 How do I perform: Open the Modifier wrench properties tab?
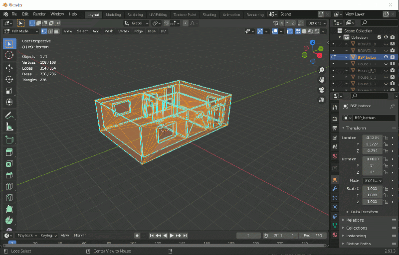tap(335, 189)
